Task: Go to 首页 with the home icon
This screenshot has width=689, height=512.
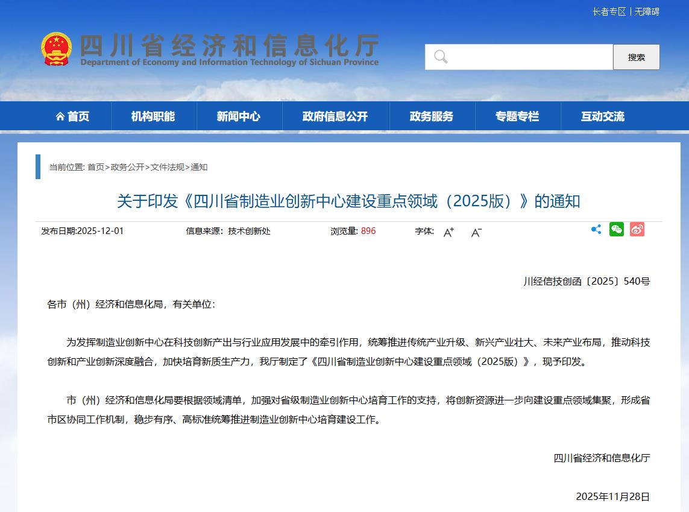Action: click(x=72, y=116)
